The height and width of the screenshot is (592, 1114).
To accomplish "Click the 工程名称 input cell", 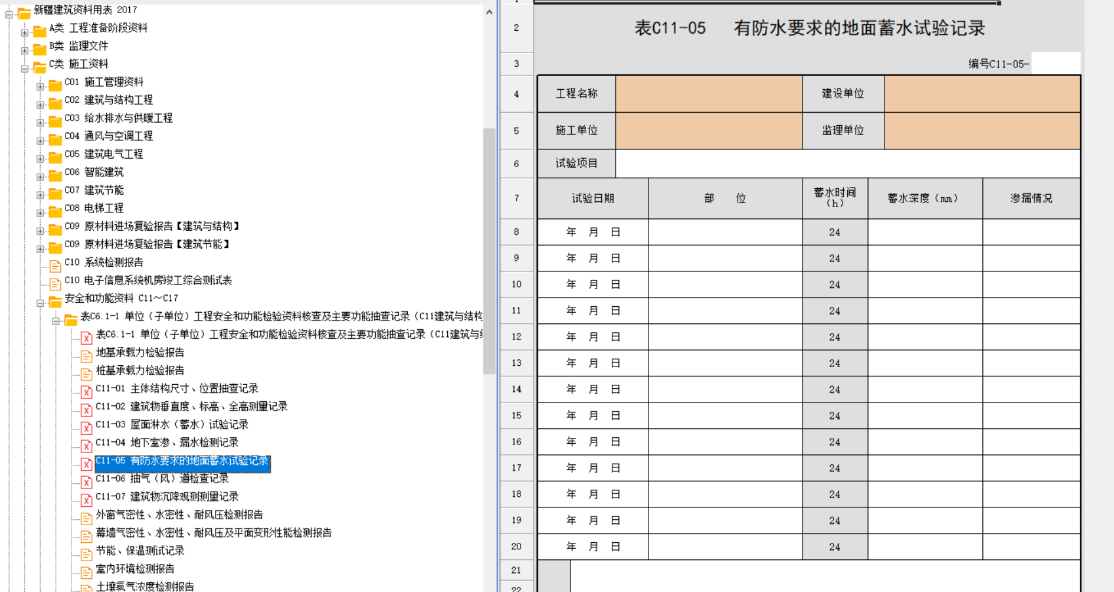I will pos(708,94).
